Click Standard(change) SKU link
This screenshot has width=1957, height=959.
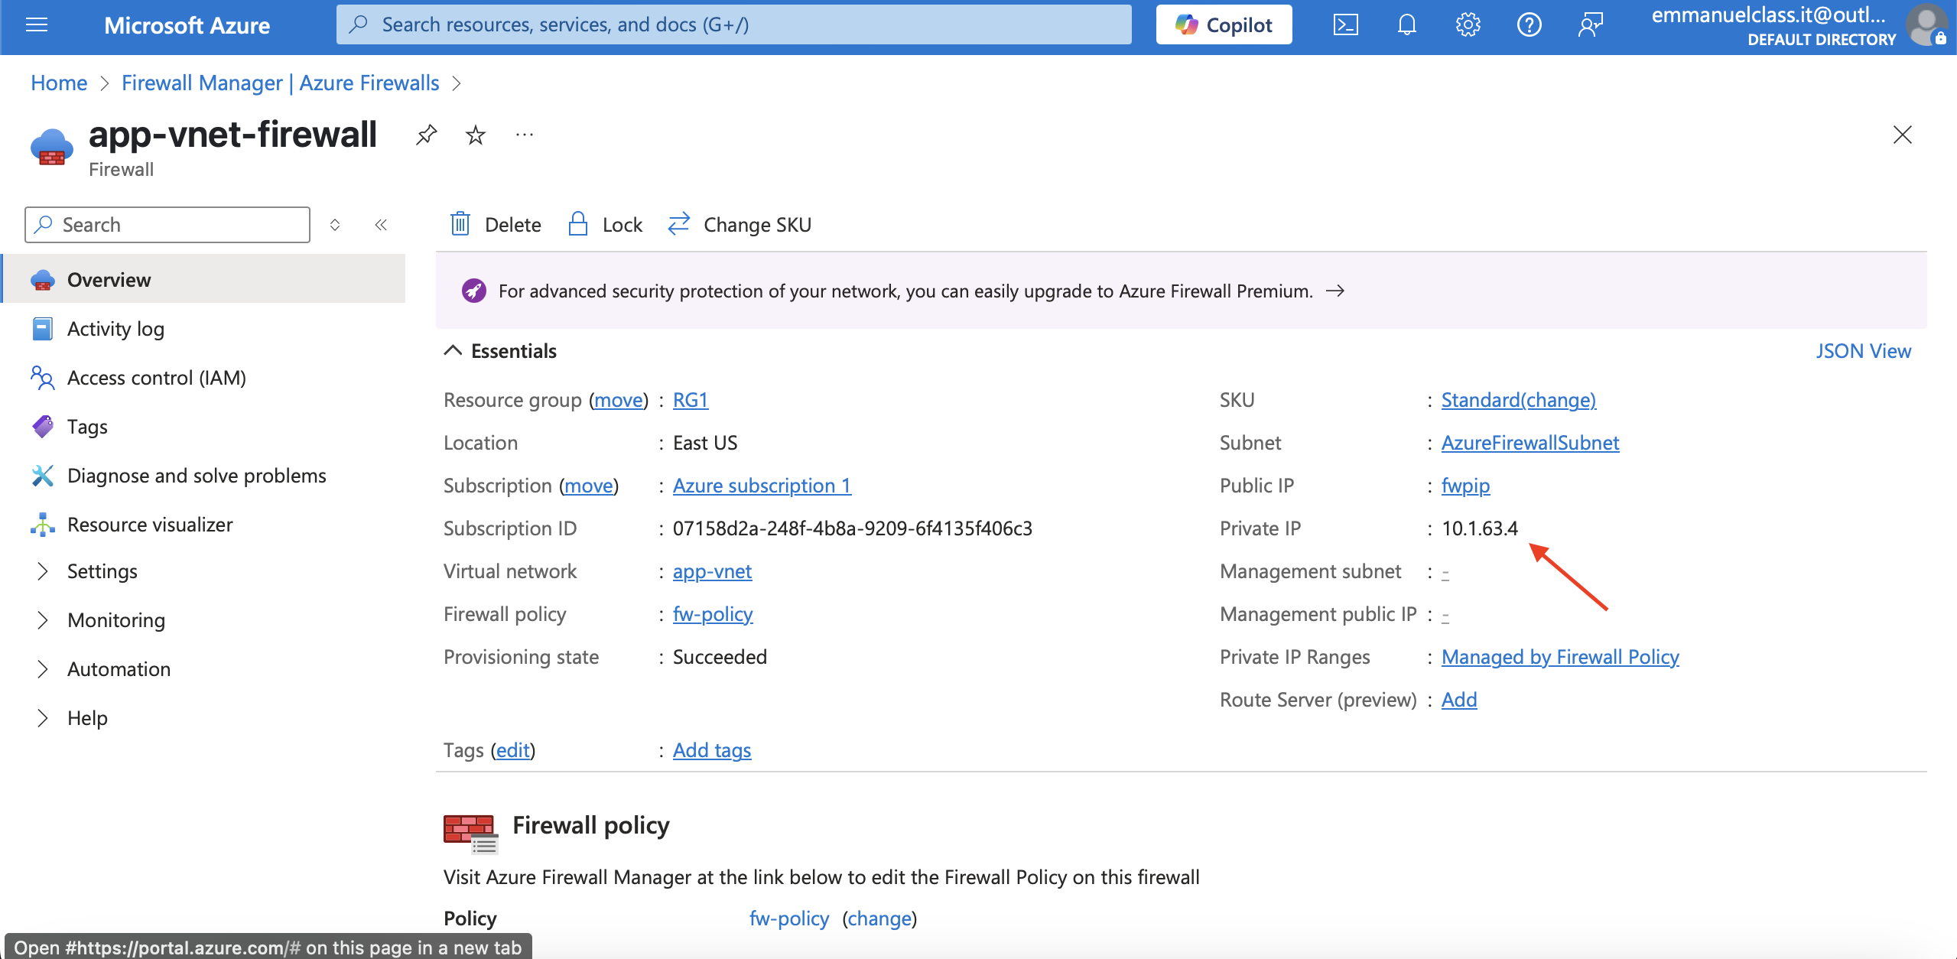pos(1518,400)
